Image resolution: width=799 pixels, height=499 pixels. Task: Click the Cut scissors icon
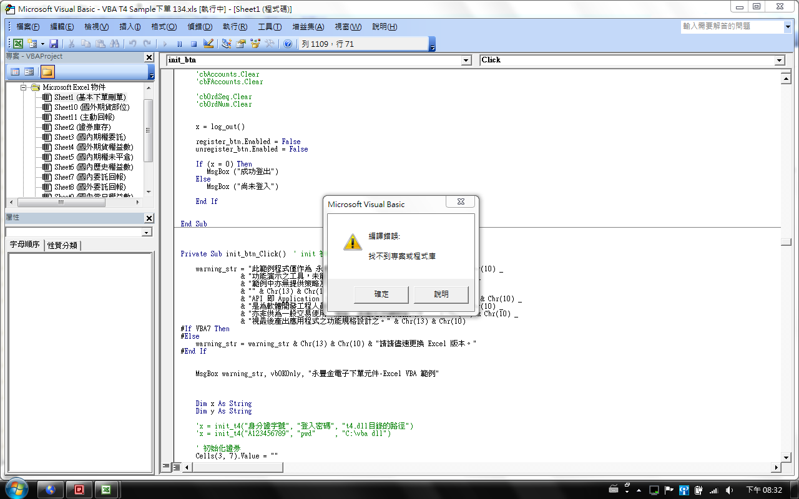pos(72,44)
